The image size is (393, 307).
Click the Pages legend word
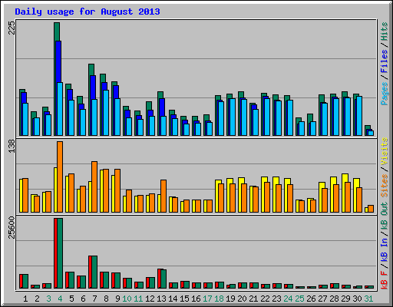click(385, 94)
